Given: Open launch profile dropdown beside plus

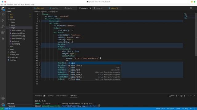Looking at the screenshot, I should [179, 96].
